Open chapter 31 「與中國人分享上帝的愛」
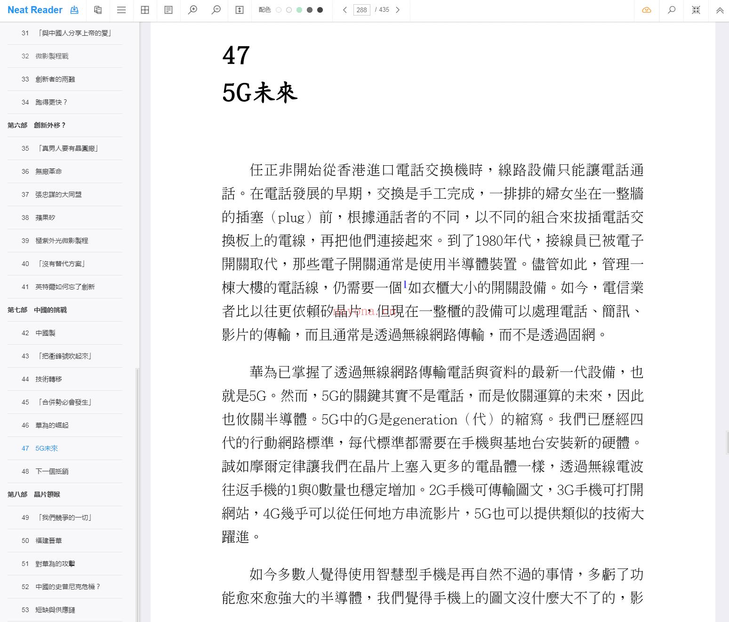Viewport: 729px width, 622px height. [x=65, y=33]
